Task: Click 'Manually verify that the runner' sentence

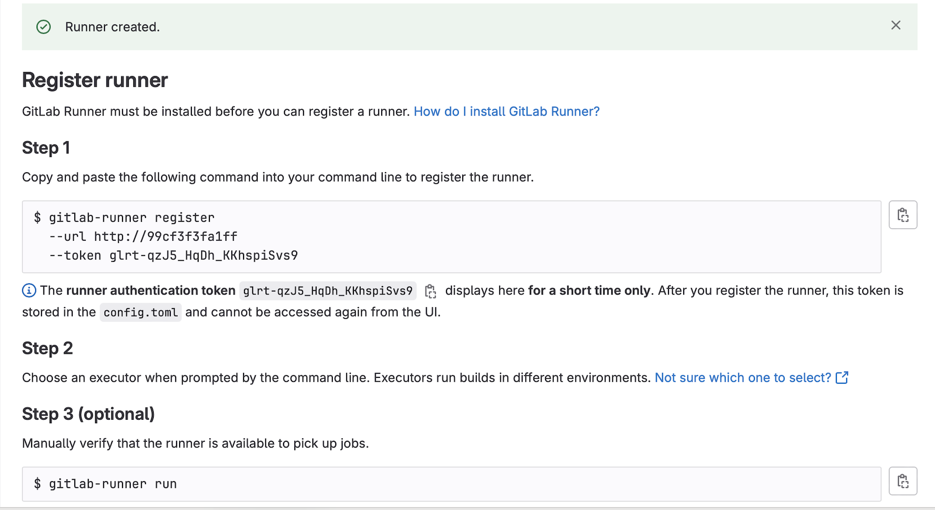Action: click(x=195, y=443)
